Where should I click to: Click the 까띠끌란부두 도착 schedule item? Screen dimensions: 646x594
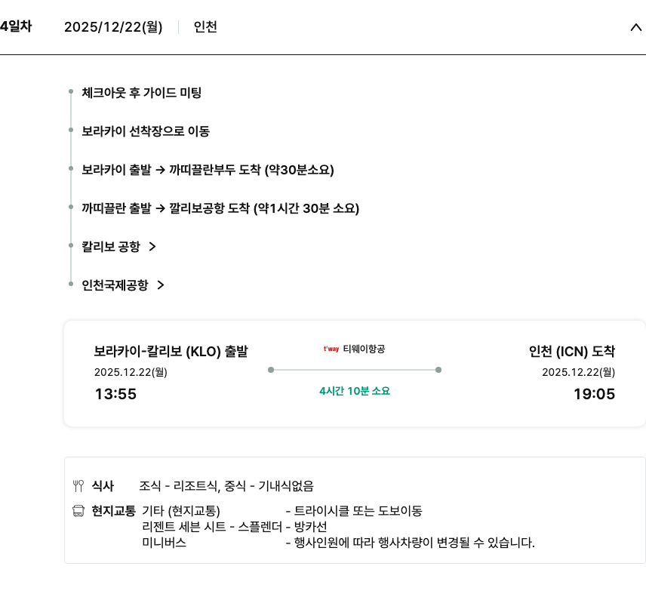pos(208,169)
